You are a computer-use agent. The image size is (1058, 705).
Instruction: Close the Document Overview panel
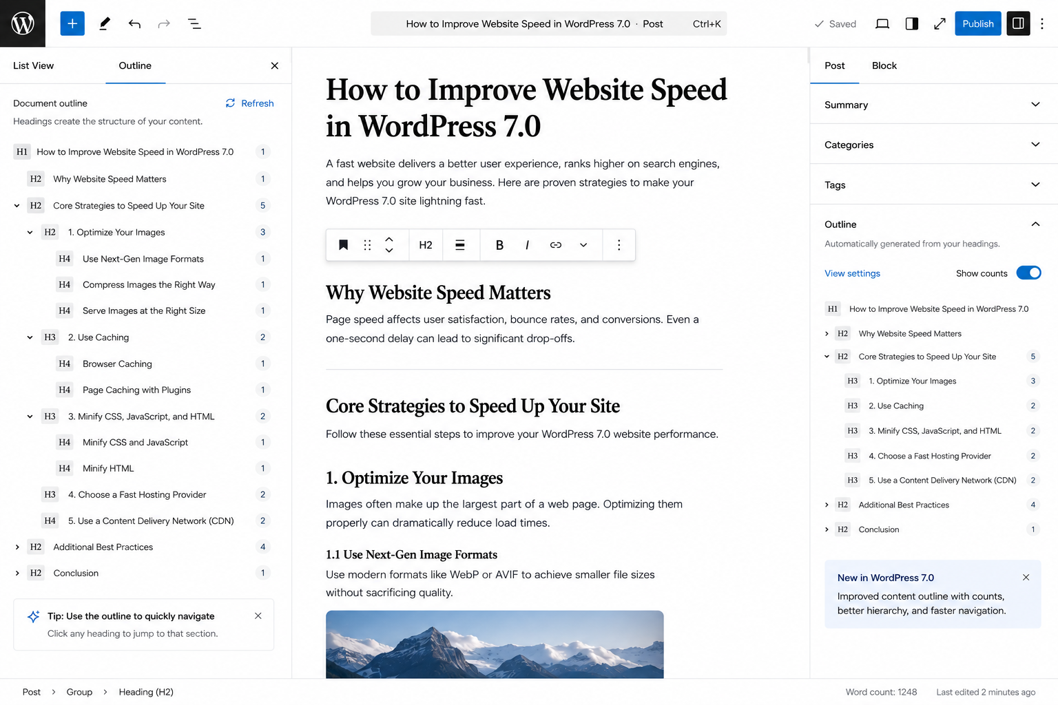coord(275,66)
